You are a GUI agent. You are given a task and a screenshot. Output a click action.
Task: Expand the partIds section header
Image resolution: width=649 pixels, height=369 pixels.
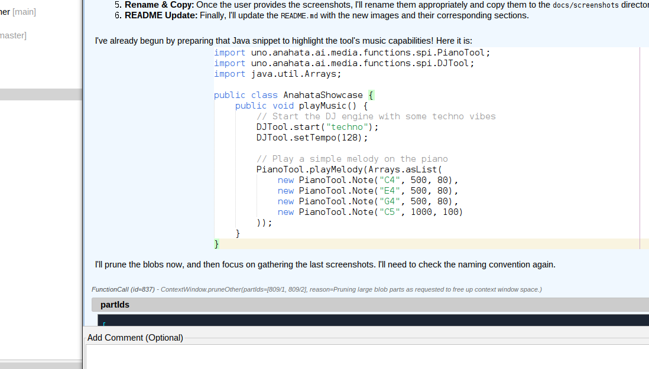pyautogui.click(x=114, y=304)
